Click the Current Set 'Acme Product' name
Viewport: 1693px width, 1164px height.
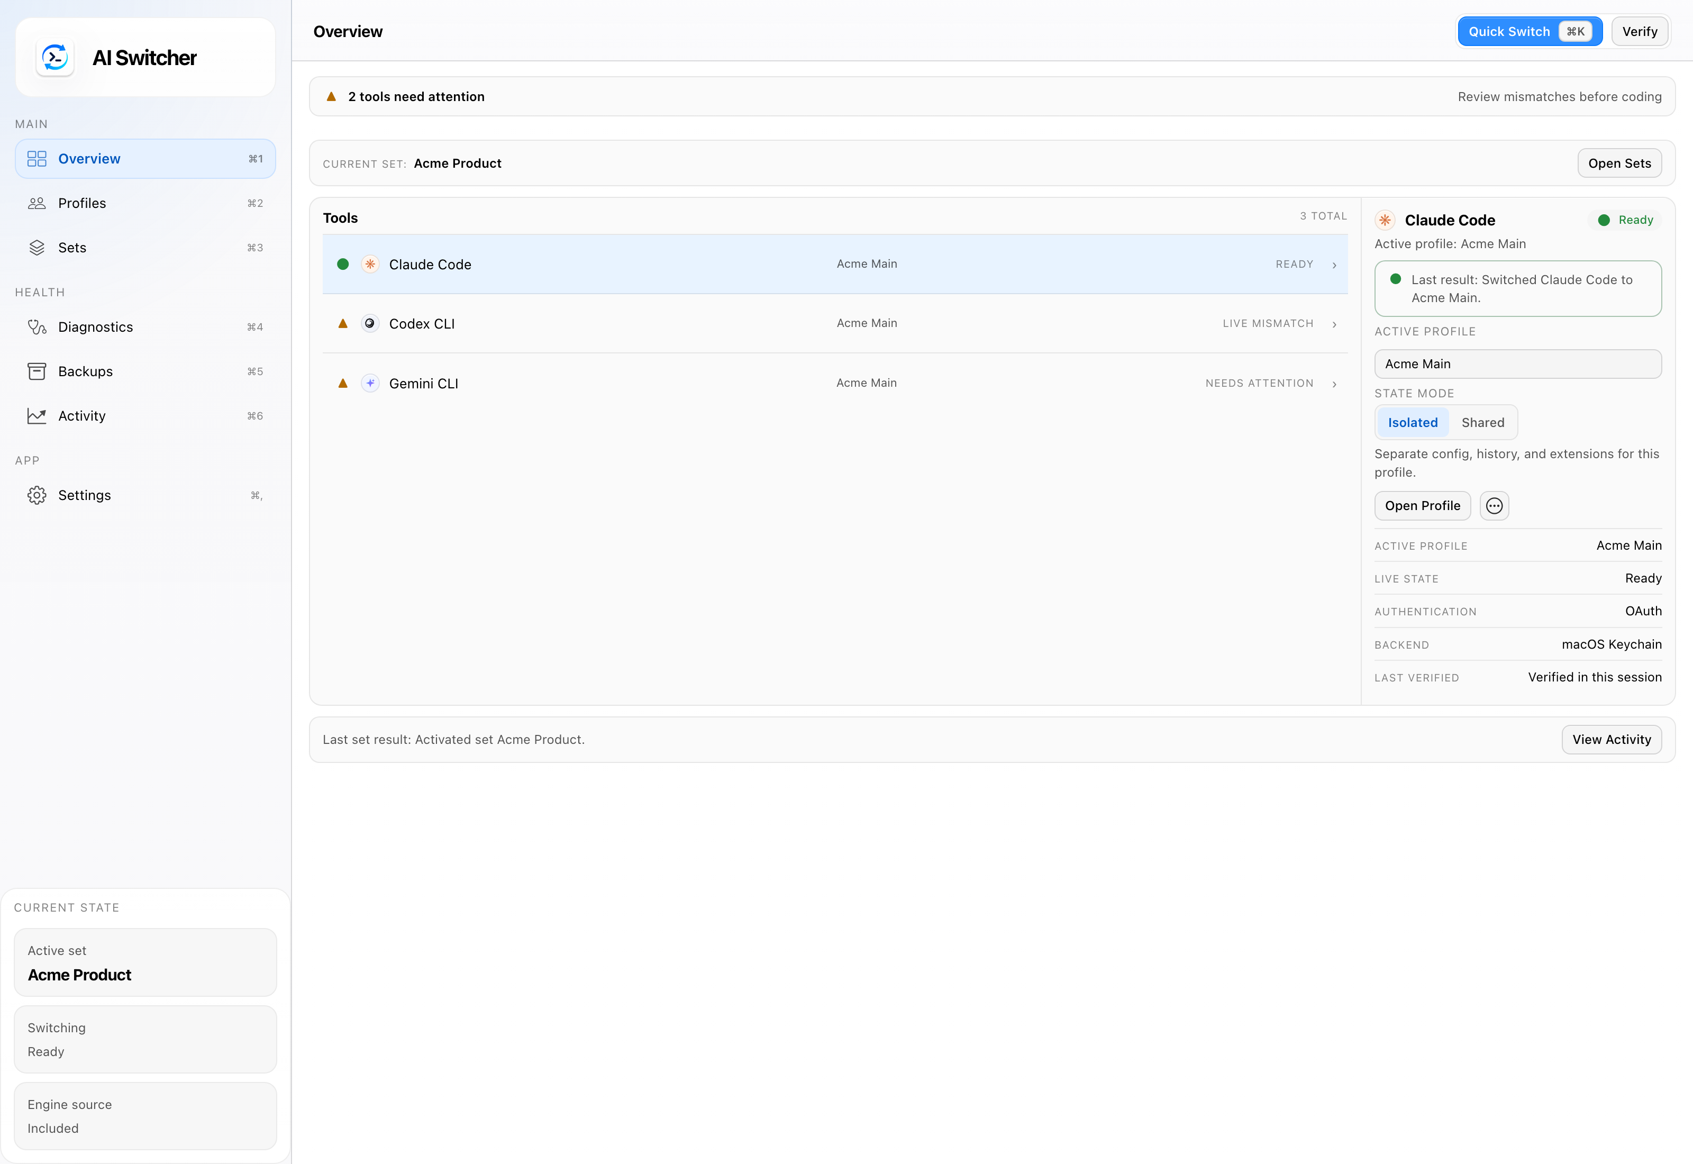[457, 163]
